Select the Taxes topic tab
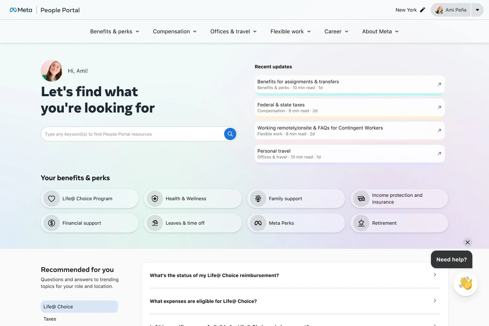 pos(79,319)
